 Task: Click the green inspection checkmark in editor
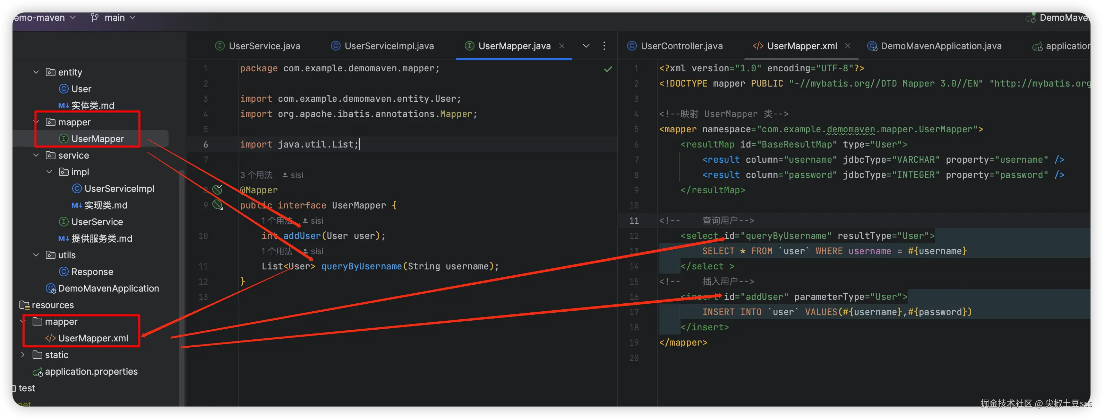tap(608, 69)
